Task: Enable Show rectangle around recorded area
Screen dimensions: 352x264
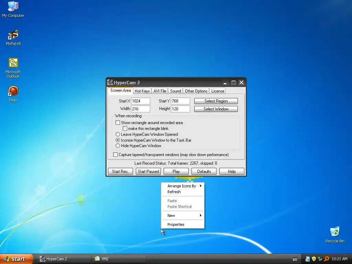Action: click(x=118, y=123)
